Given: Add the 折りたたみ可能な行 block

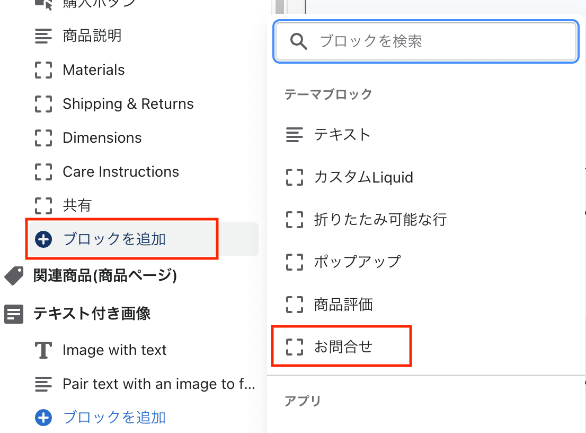Looking at the screenshot, I should click(x=380, y=219).
